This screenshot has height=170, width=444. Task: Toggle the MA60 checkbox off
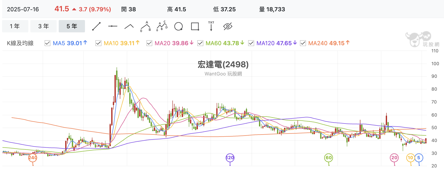(200, 43)
